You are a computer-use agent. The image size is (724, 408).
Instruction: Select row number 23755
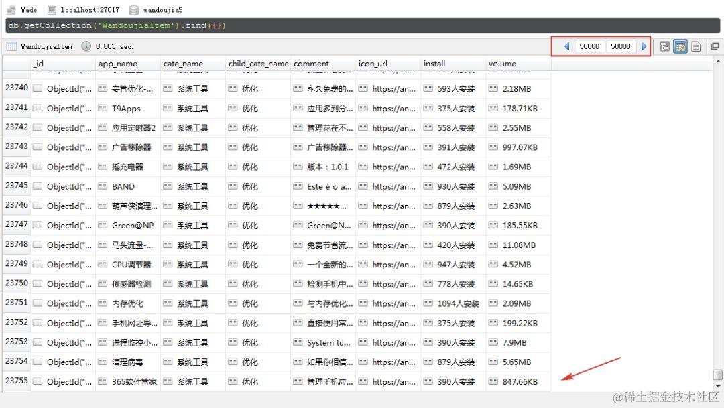[17, 381]
